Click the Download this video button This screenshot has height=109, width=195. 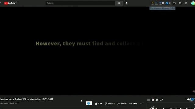coord(160,8)
